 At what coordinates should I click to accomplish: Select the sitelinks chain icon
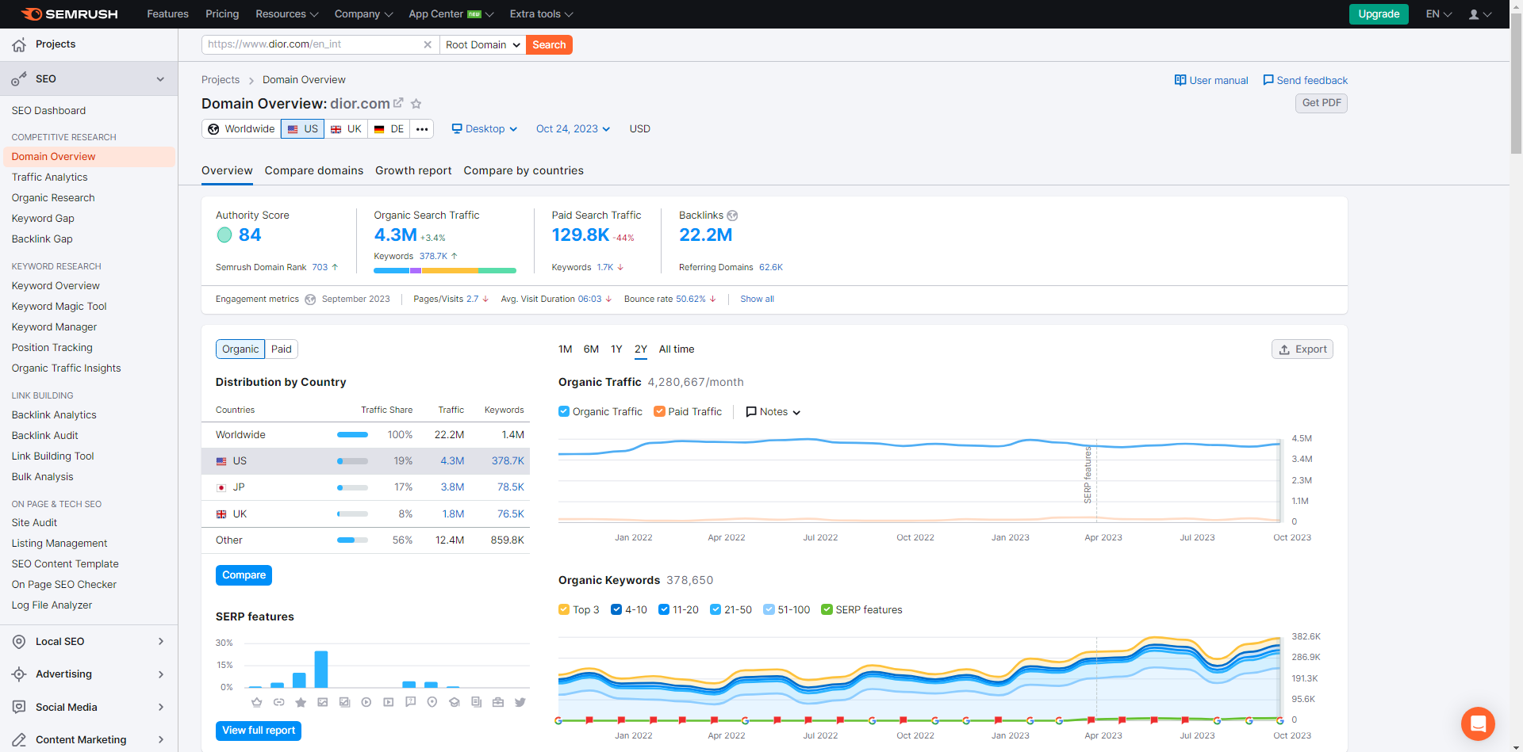278,702
